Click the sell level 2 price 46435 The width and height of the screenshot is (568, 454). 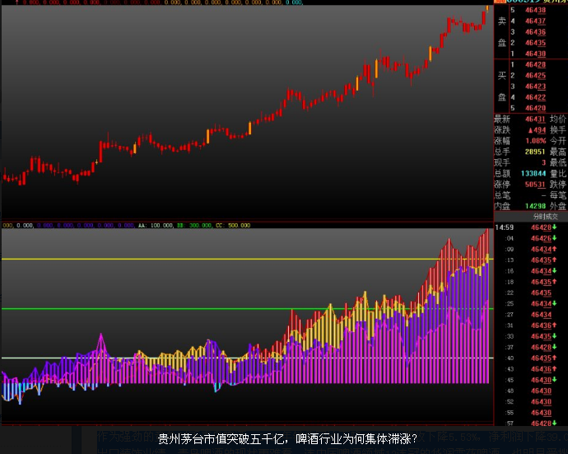coord(535,43)
